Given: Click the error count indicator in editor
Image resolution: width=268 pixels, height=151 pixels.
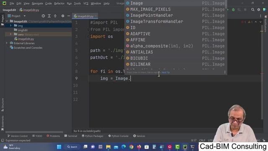Looking at the screenshot, I should pos(244,22).
